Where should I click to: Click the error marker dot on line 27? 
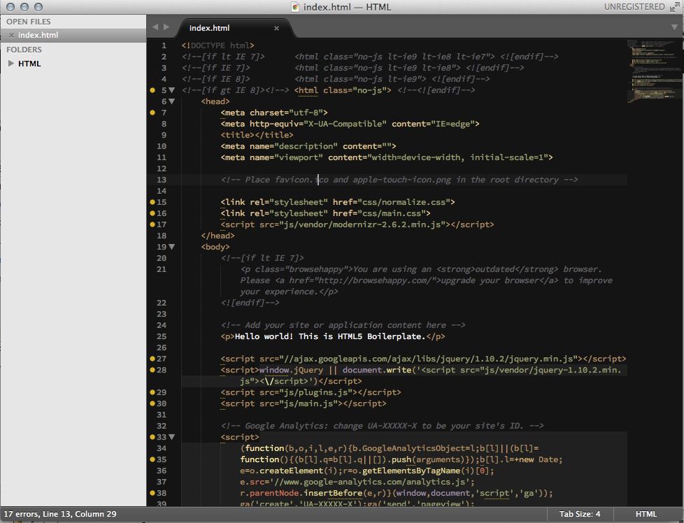(x=152, y=359)
